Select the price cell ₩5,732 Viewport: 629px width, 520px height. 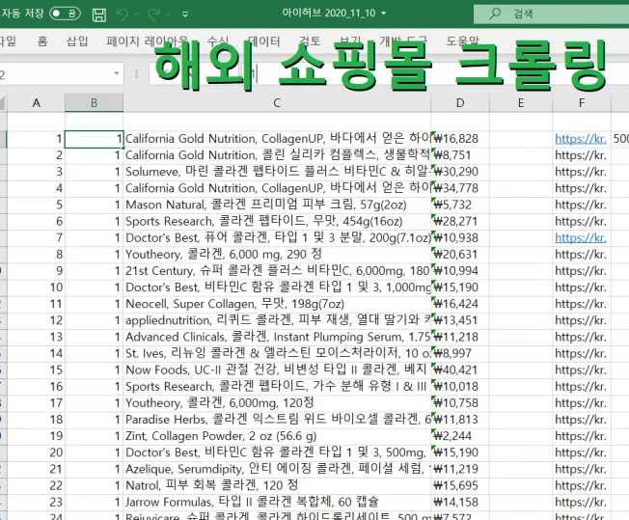[460, 205]
